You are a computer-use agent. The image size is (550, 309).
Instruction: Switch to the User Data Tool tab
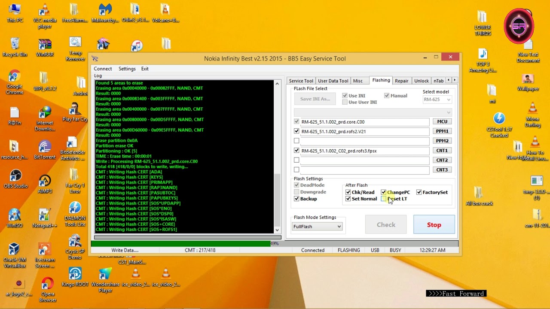(x=333, y=81)
